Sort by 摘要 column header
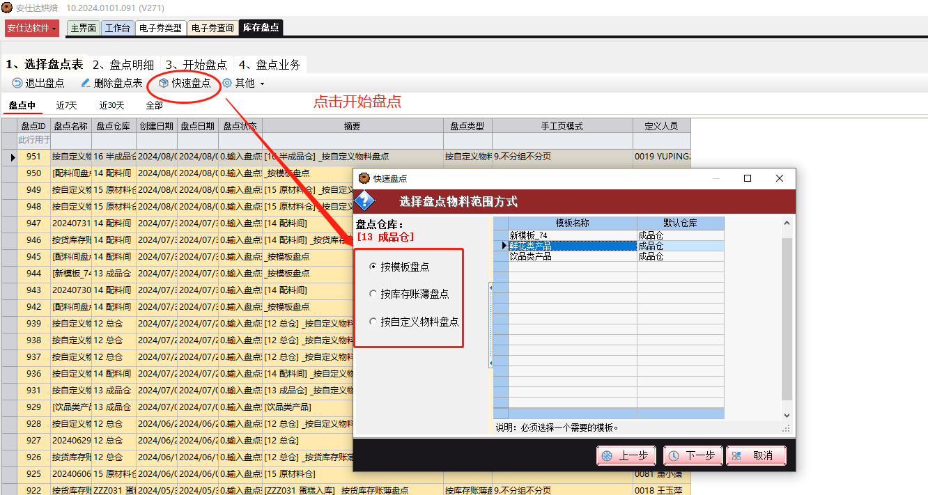 pyautogui.click(x=353, y=126)
